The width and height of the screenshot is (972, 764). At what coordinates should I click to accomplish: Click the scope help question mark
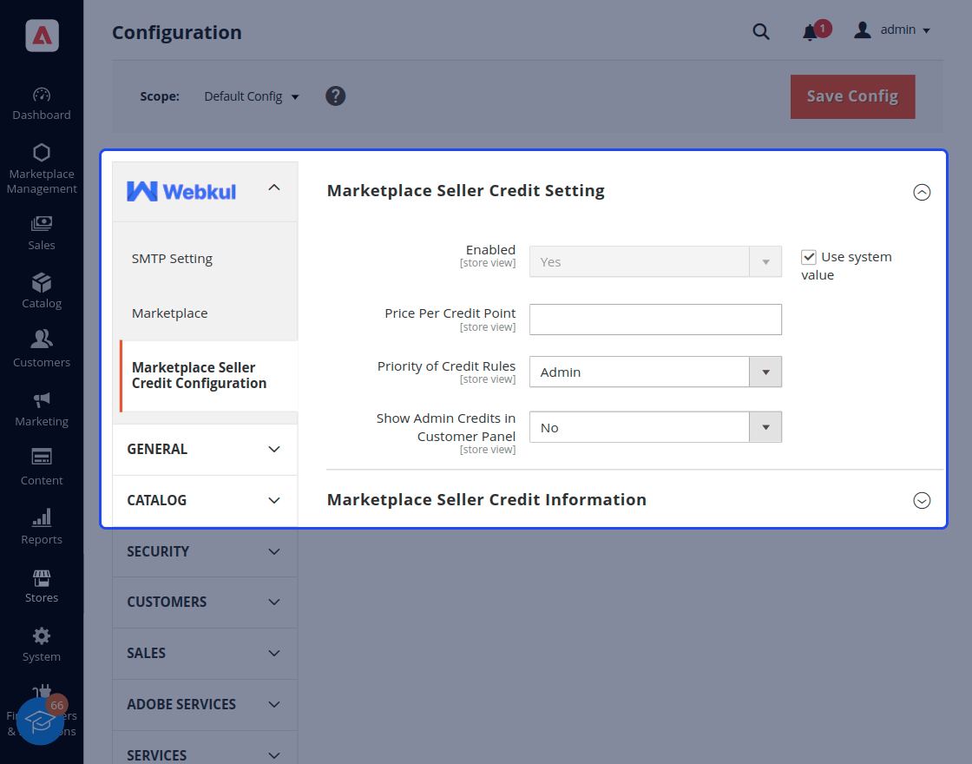pos(335,96)
